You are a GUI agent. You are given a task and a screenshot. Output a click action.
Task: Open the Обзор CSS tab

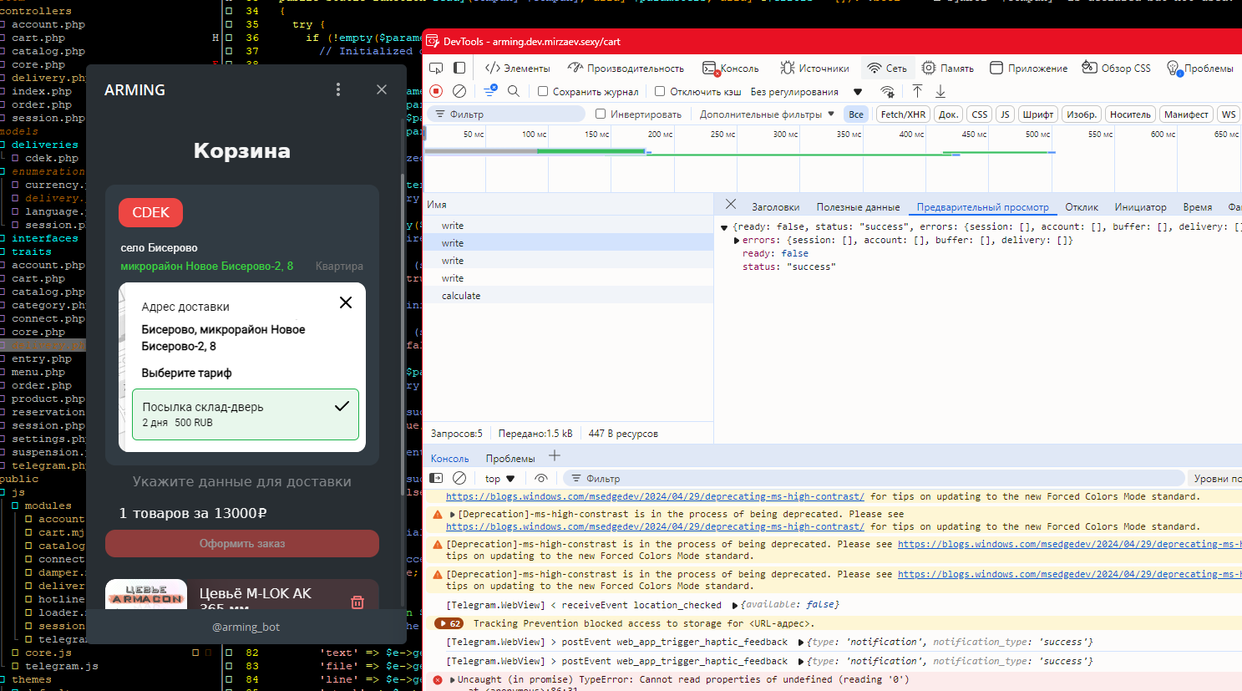pos(1116,68)
